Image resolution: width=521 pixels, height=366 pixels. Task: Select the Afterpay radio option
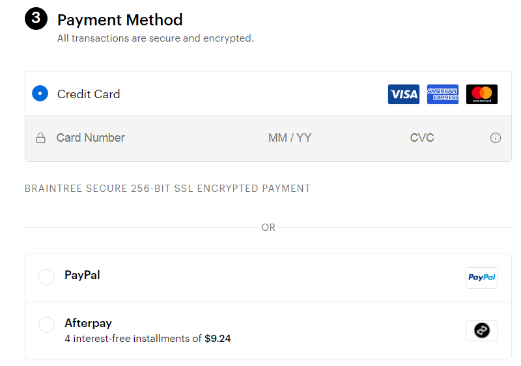[x=47, y=324]
